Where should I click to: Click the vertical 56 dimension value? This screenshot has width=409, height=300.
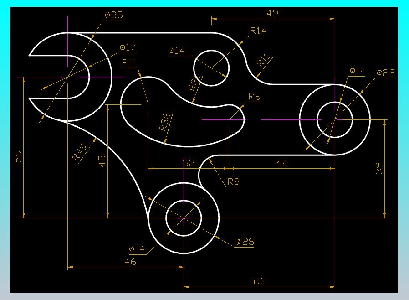[18, 157]
